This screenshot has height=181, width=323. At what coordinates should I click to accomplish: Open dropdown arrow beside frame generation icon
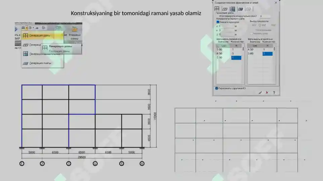26,28
